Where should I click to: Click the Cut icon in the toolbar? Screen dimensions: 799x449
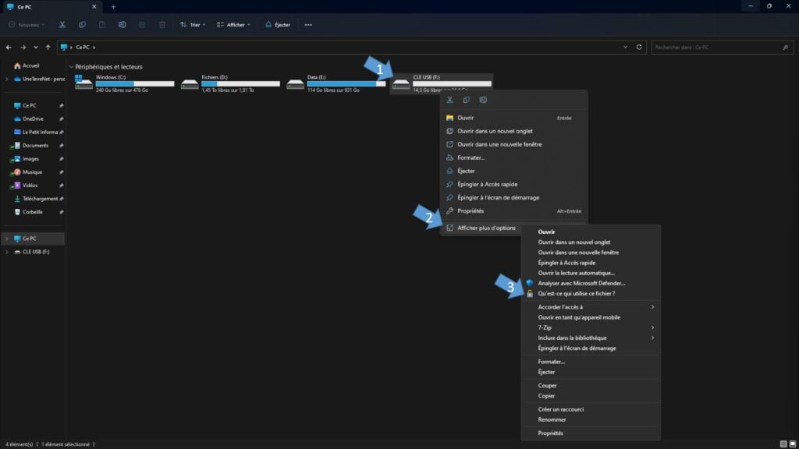[62, 24]
